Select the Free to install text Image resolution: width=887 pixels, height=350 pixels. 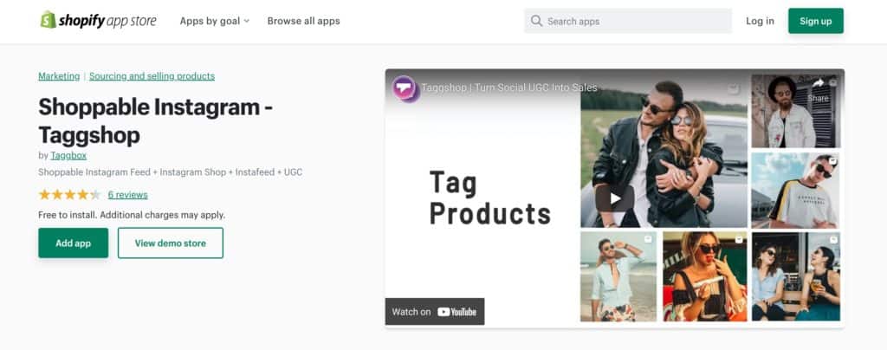coord(132,215)
